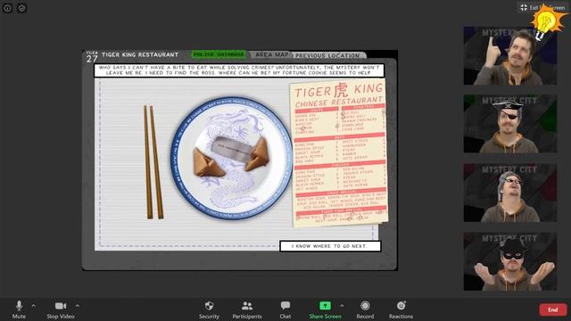
Task: Open the Reactions menu
Action: [401, 309]
